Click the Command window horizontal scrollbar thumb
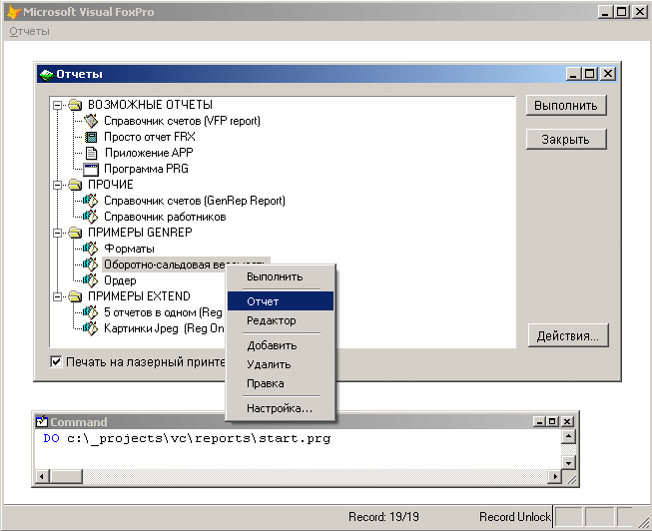This screenshot has width=652, height=531. [x=66, y=476]
